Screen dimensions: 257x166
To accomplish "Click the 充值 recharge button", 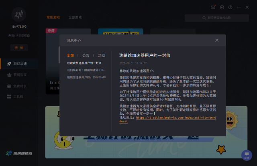I will click(x=19, y=48).
